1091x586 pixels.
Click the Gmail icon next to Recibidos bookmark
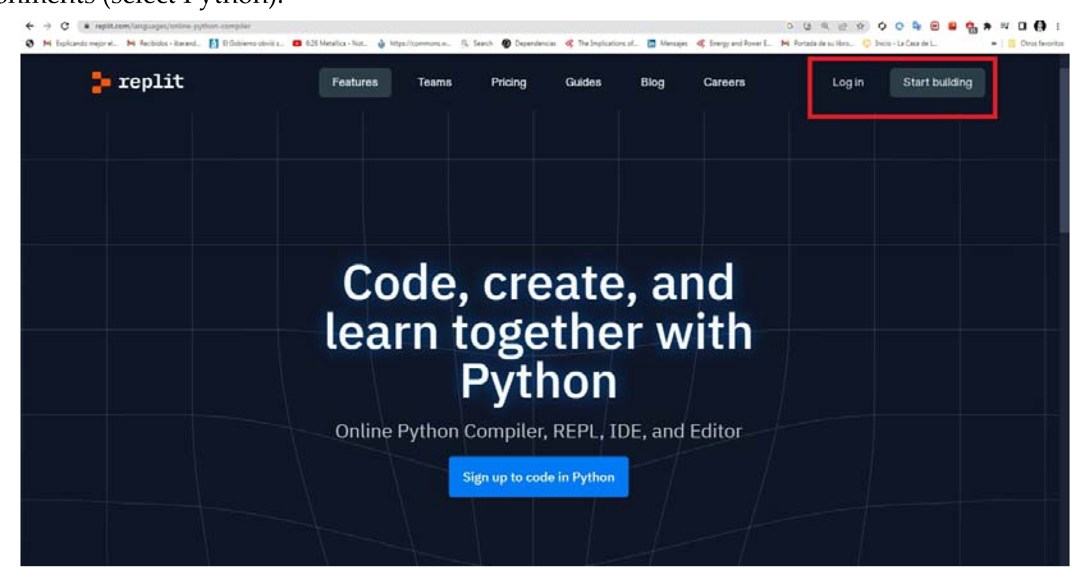coord(131,43)
